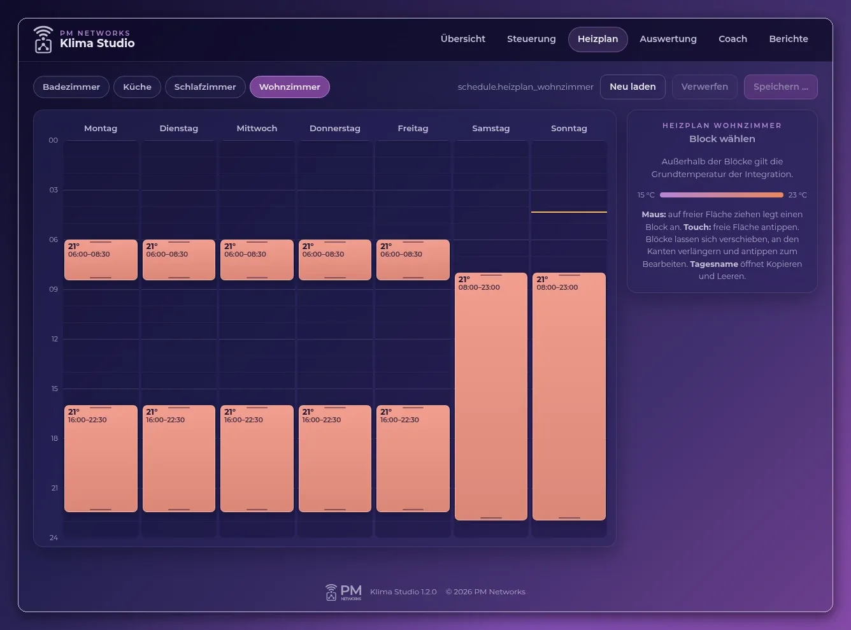Screen dimensions: 851x630
Task: Select Sonntag's 08:00–23:00 heating block
Action: 569,396
